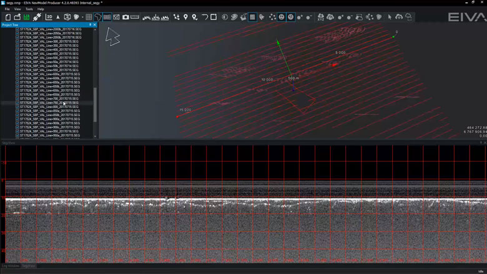Switch to the Log Window tab

[x=10, y=266]
